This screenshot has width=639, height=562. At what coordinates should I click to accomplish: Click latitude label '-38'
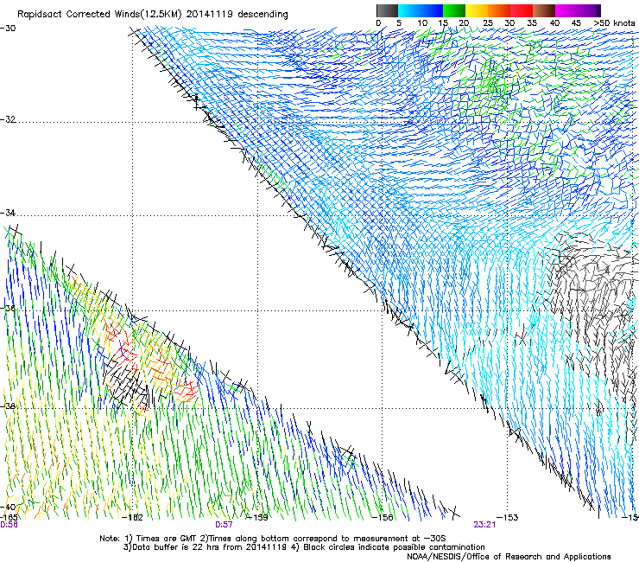click(8, 406)
